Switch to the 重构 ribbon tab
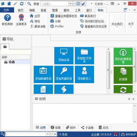This screenshot has height=137, width=137. (66, 10)
